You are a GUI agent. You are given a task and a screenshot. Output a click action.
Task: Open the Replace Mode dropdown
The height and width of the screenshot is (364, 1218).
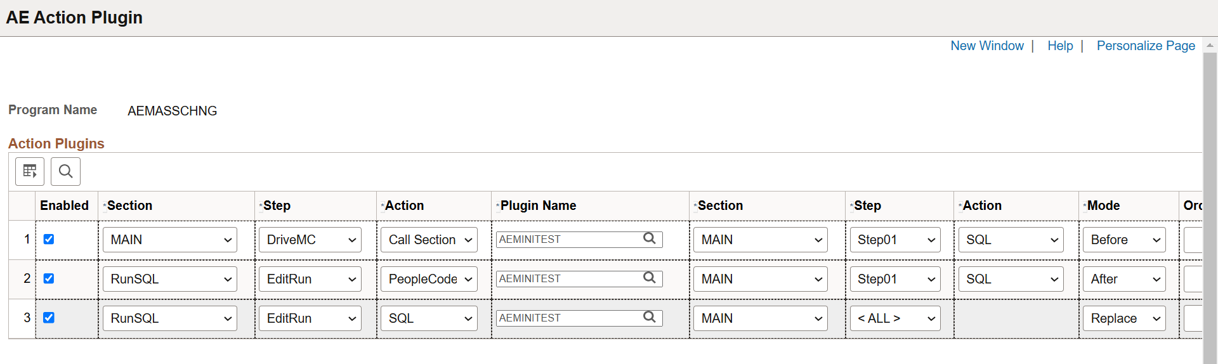(1124, 318)
